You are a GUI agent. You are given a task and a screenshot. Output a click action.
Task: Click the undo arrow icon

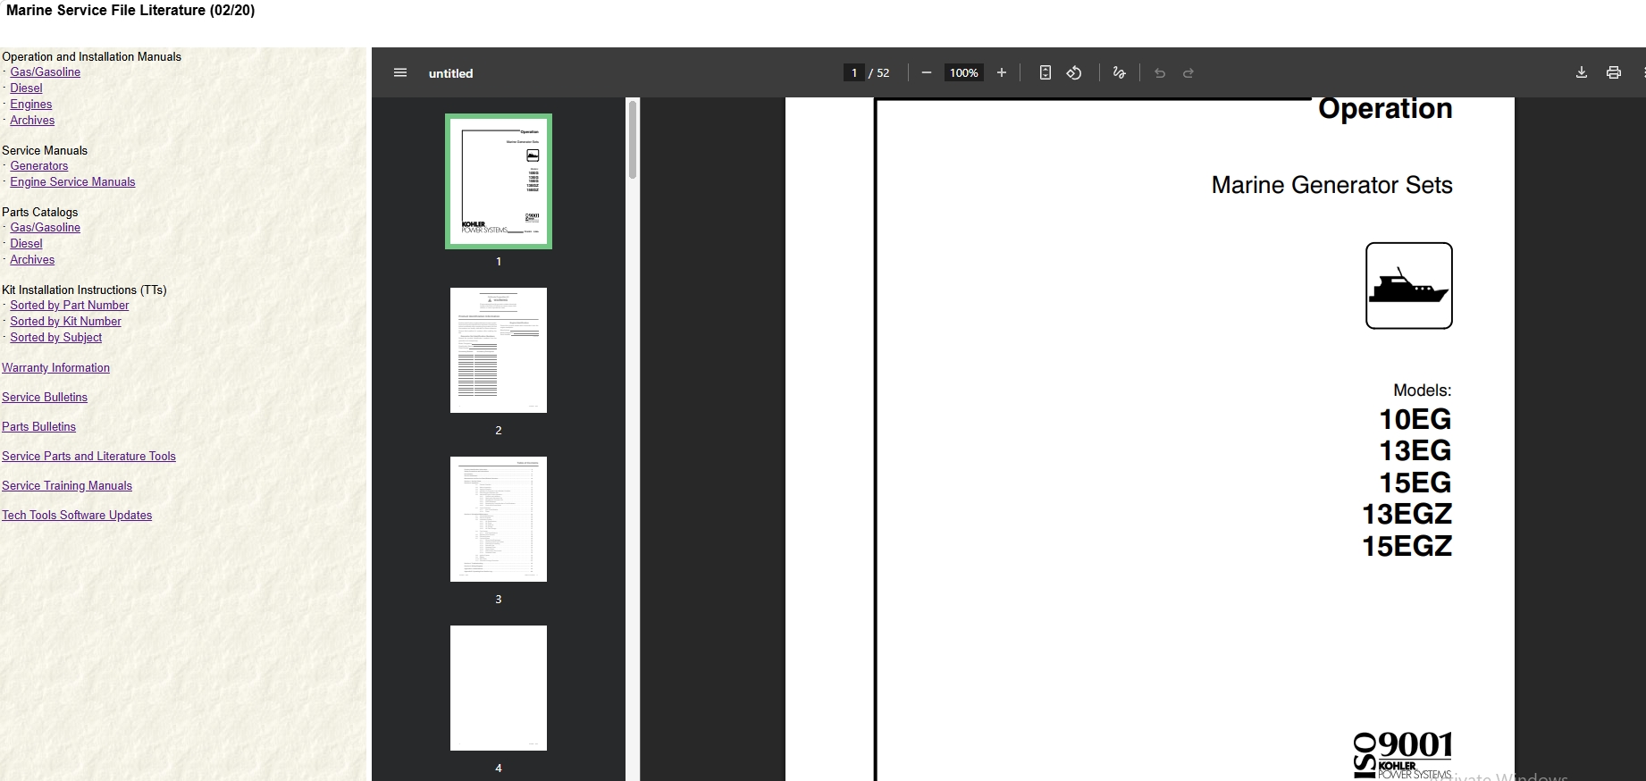pyautogui.click(x=1160, y=73)
